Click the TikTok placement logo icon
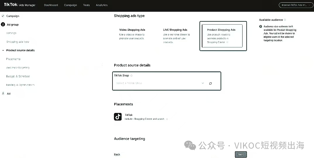 (x=118, y=117)
